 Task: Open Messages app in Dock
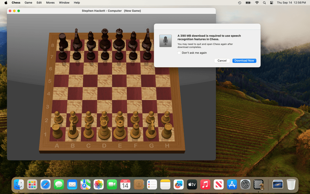click(x=59, y=185)
